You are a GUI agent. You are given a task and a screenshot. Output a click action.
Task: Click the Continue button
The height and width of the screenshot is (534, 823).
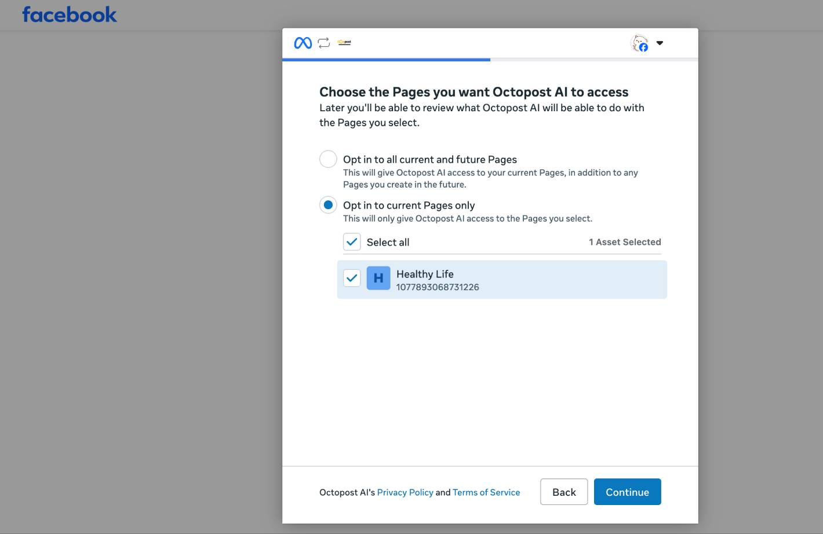627,492
